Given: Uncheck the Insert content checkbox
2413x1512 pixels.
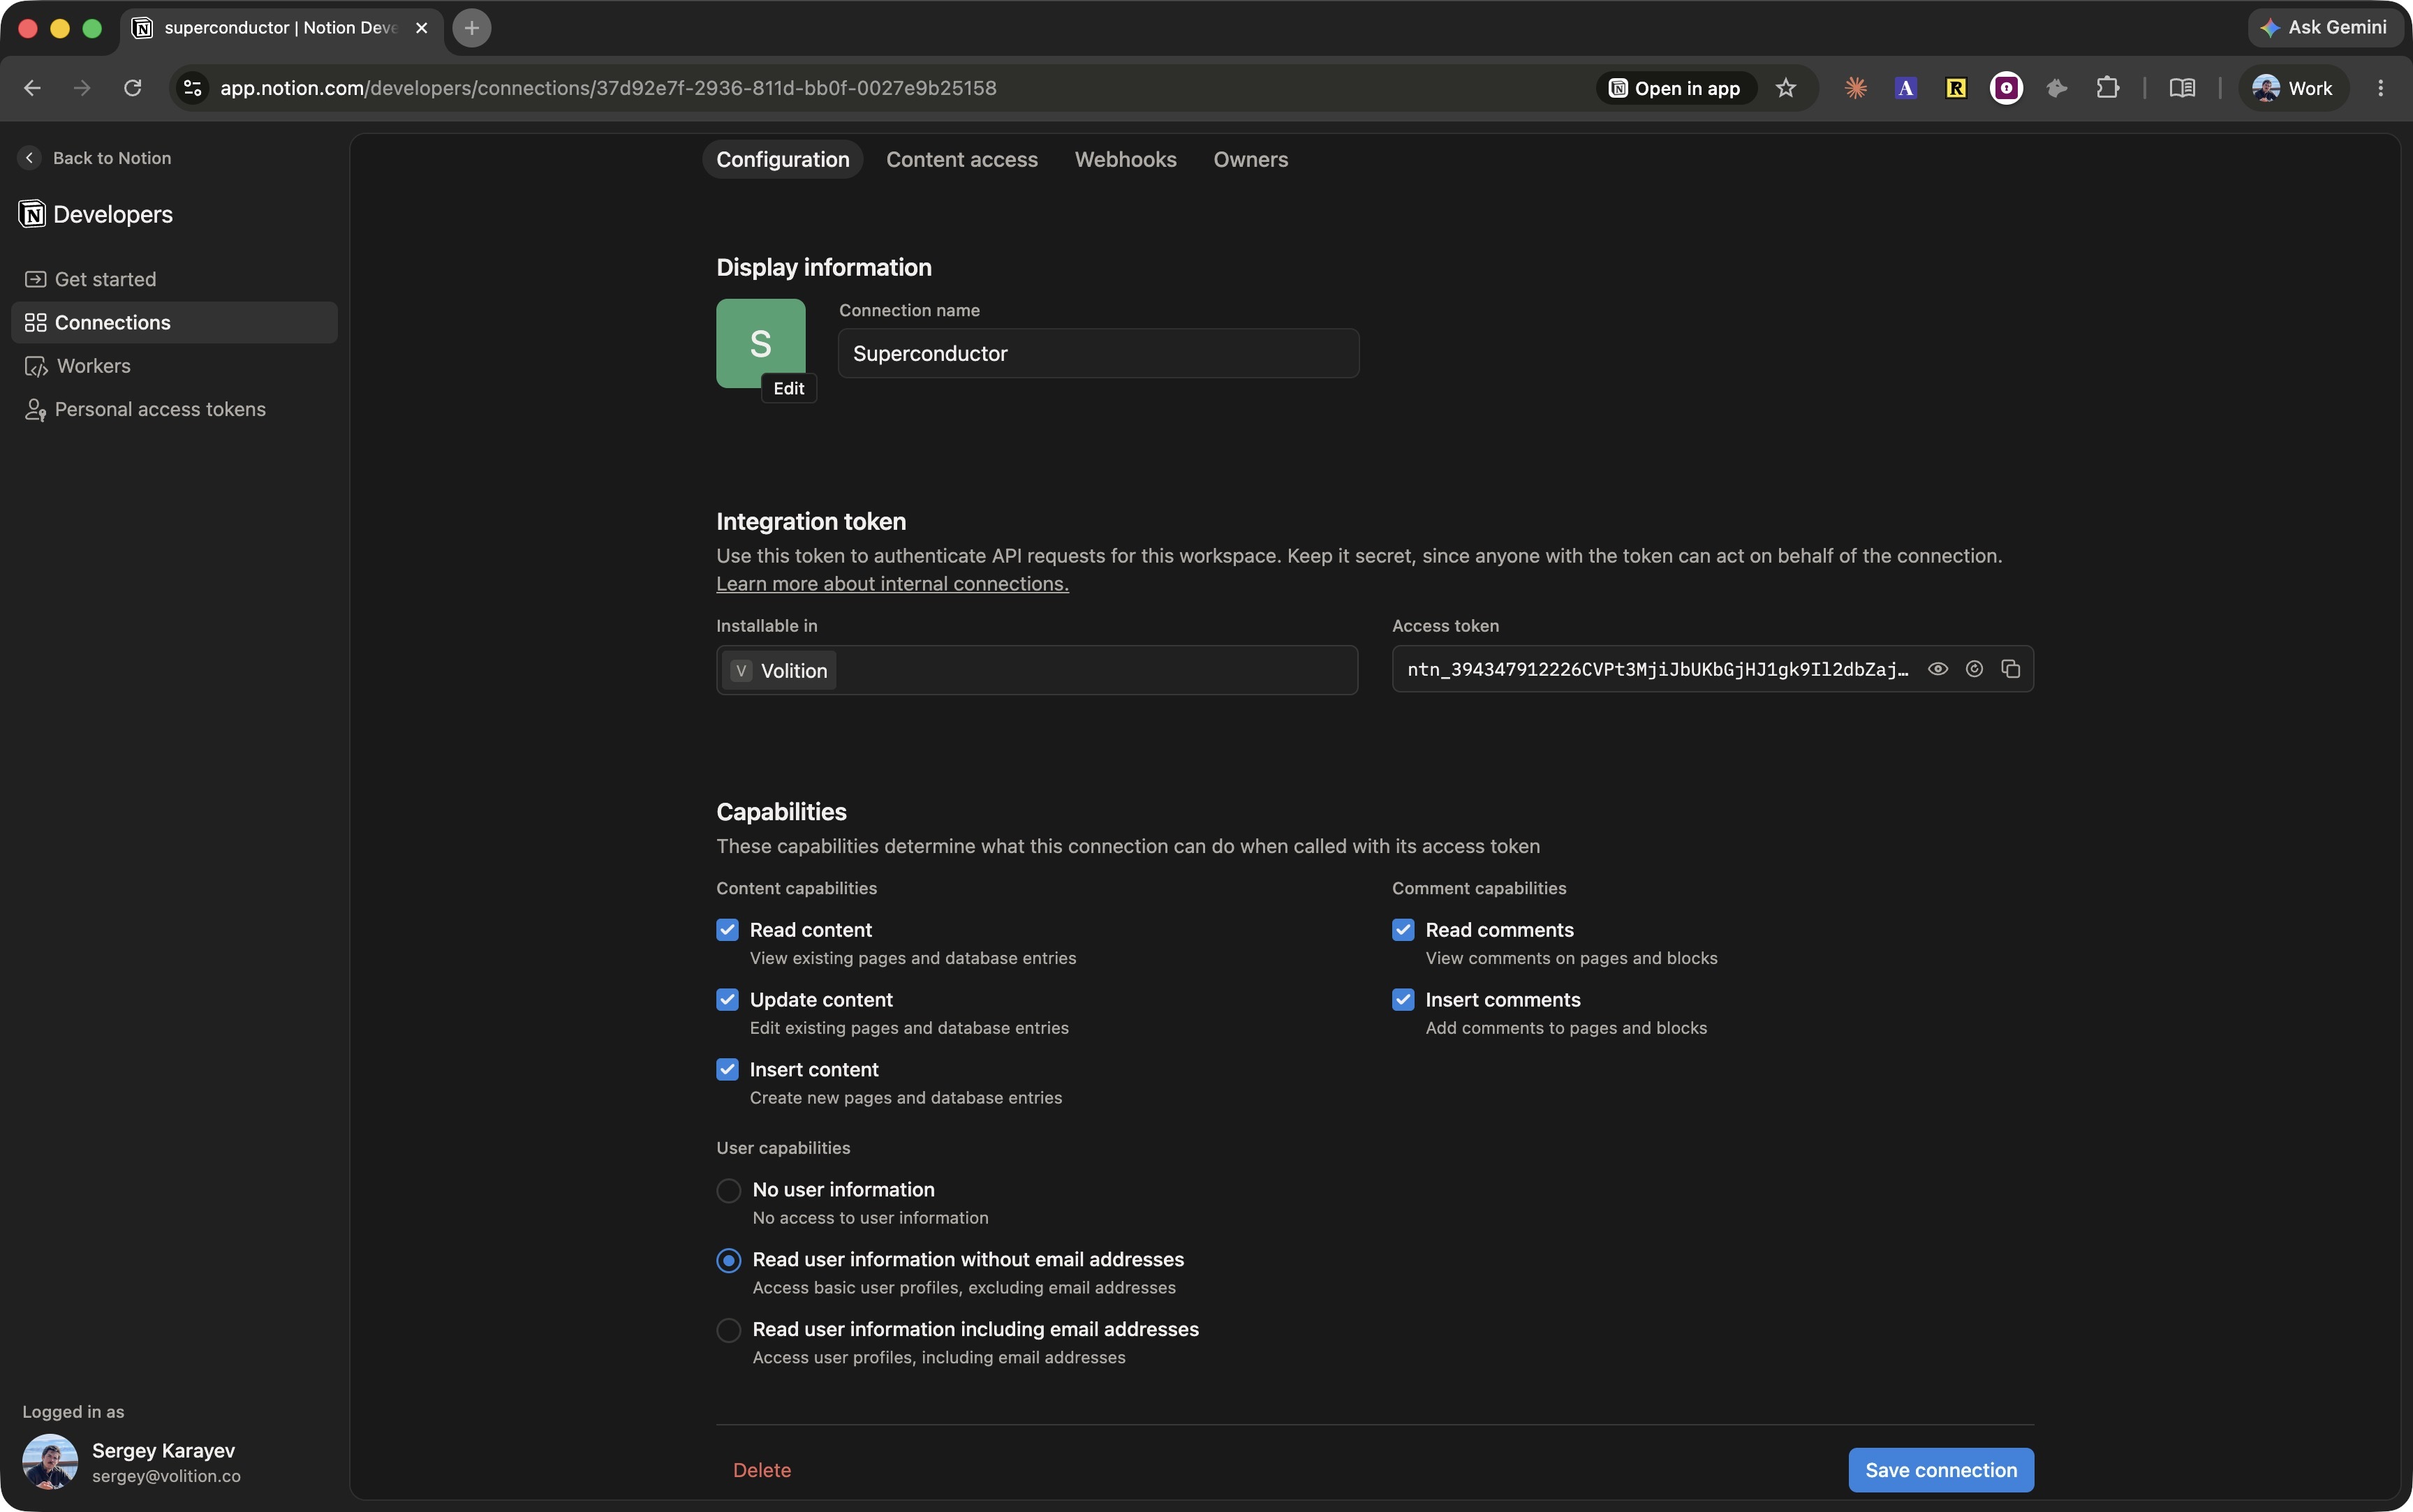Looking at the screenshot, I should pos(727,1070).
